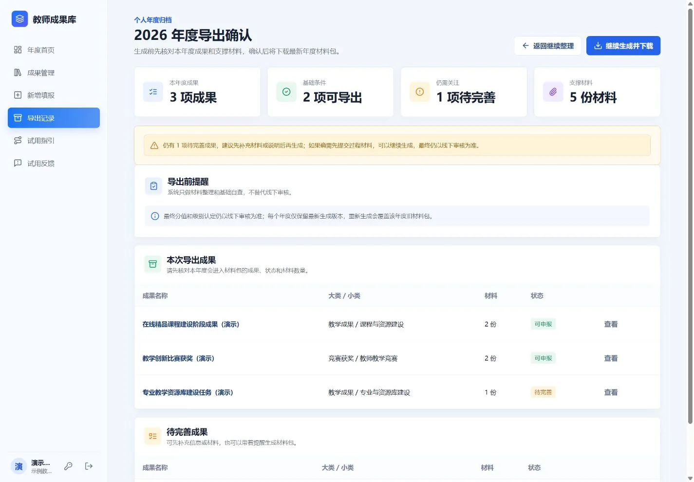Click 教学成果 / 课程与资源建设 category cell

pyautogui.click(x=366, y=324)
